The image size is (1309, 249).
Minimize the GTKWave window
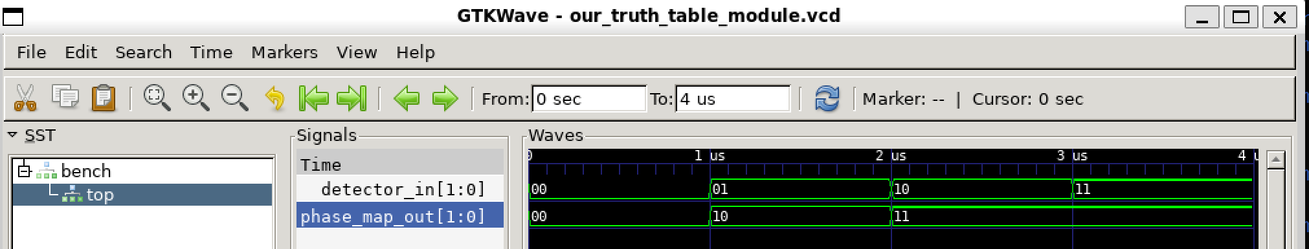coord(1203,17)
